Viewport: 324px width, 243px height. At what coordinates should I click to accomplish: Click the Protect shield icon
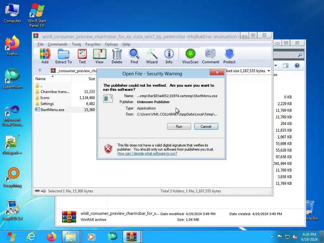click(229, 56)
